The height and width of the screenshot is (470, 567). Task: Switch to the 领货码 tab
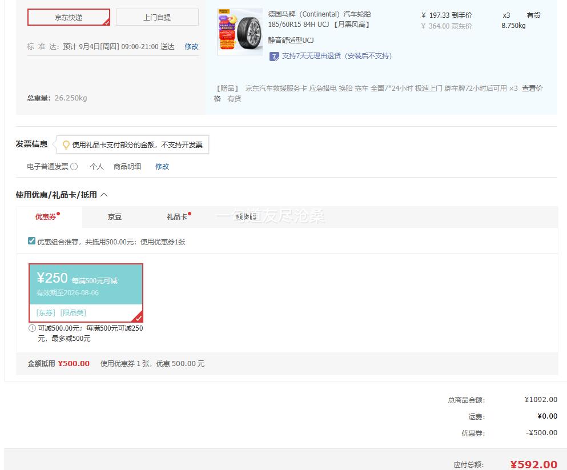pos(246,216)
